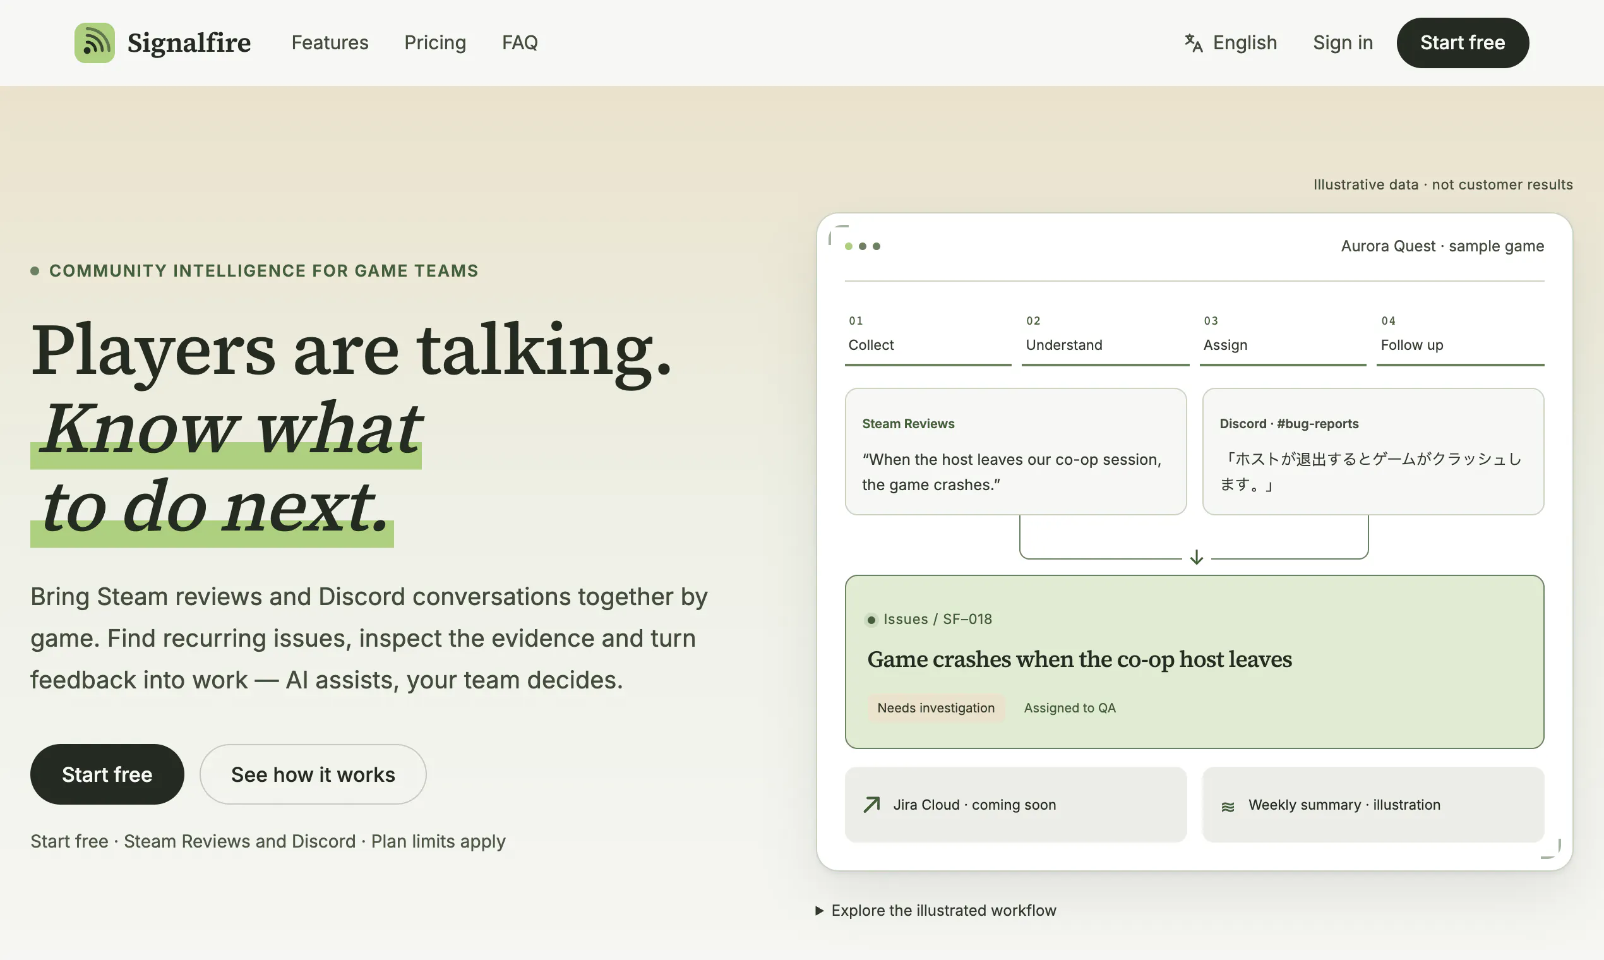Click the status dot beside Issues / SF-018
1604x960 pixels.
[871, 620]
